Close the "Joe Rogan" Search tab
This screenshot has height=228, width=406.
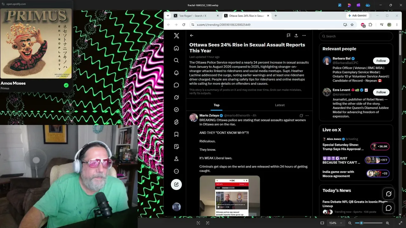218,16
